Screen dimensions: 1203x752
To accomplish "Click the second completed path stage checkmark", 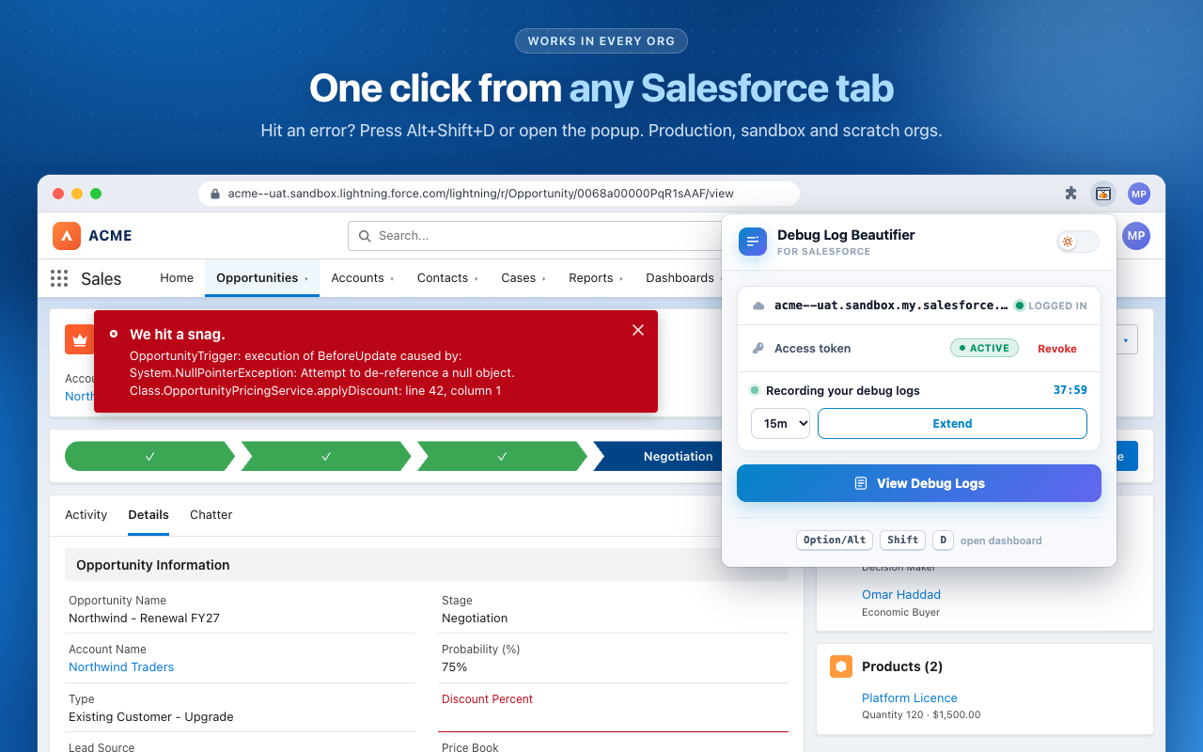I will [x=326, y=456].
